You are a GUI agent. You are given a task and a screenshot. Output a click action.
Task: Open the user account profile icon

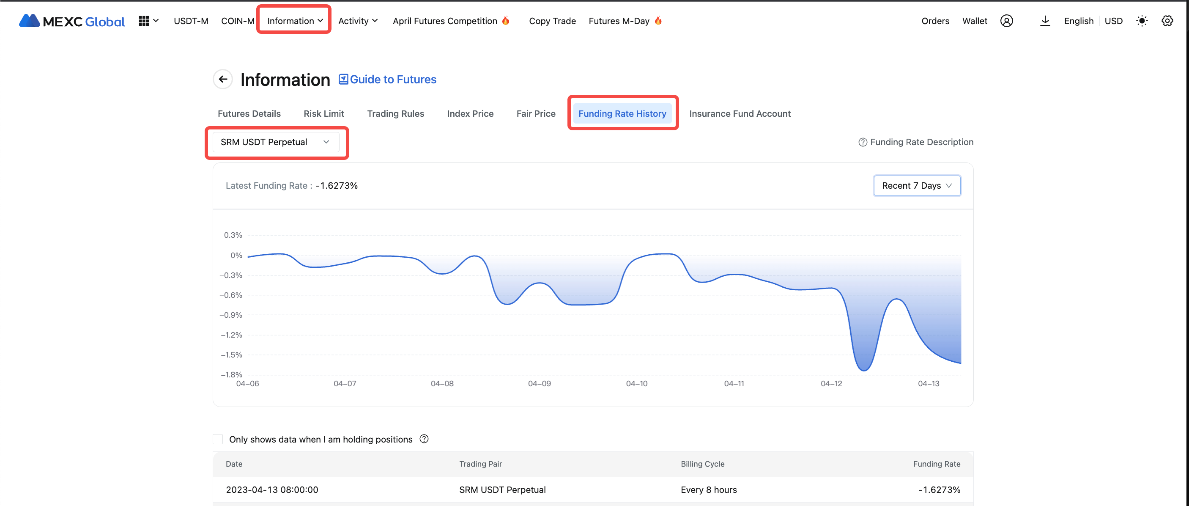pos(1006,21)
